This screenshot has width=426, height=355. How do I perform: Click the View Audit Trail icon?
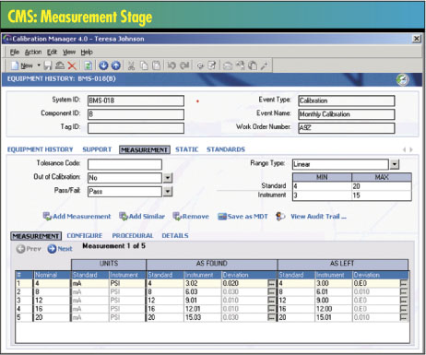(280, 217)
